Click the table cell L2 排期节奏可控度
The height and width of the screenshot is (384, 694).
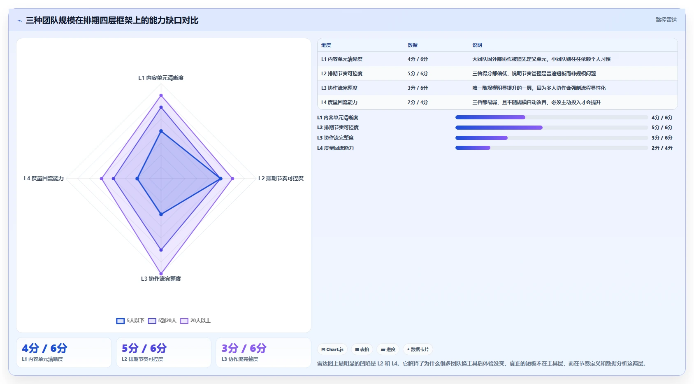342,74
